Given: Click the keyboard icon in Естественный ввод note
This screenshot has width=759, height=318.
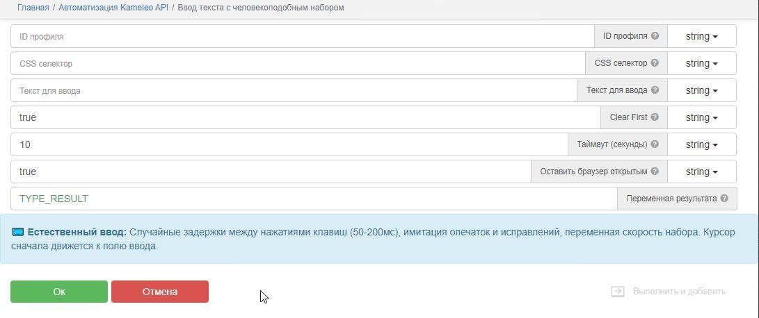Looking at the screenshot, I should click(x=17, y=233).
